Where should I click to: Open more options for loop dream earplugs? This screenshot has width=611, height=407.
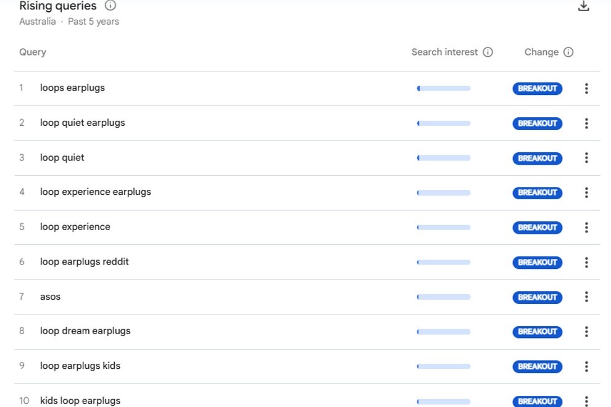point(586,331)
